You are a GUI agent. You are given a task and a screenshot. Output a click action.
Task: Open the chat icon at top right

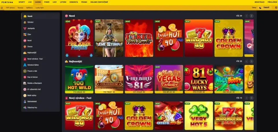(276, 8)
